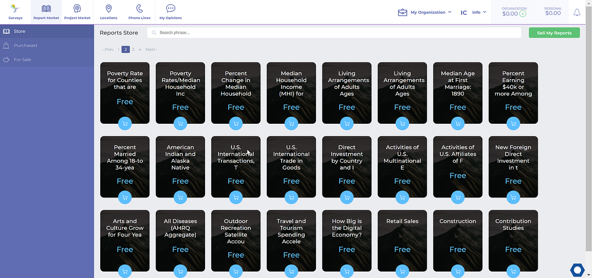Jump to page 4

(140, 50)
